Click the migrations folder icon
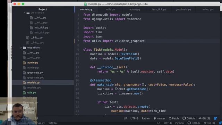Screen dimensions: 222x125 [x=25, y=48]
